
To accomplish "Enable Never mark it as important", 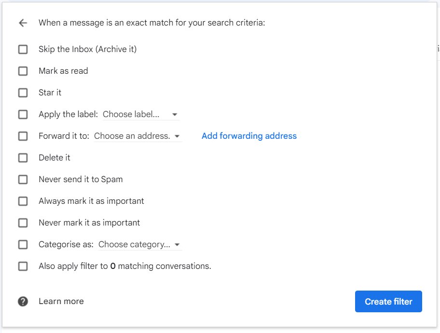I will 23,223.
